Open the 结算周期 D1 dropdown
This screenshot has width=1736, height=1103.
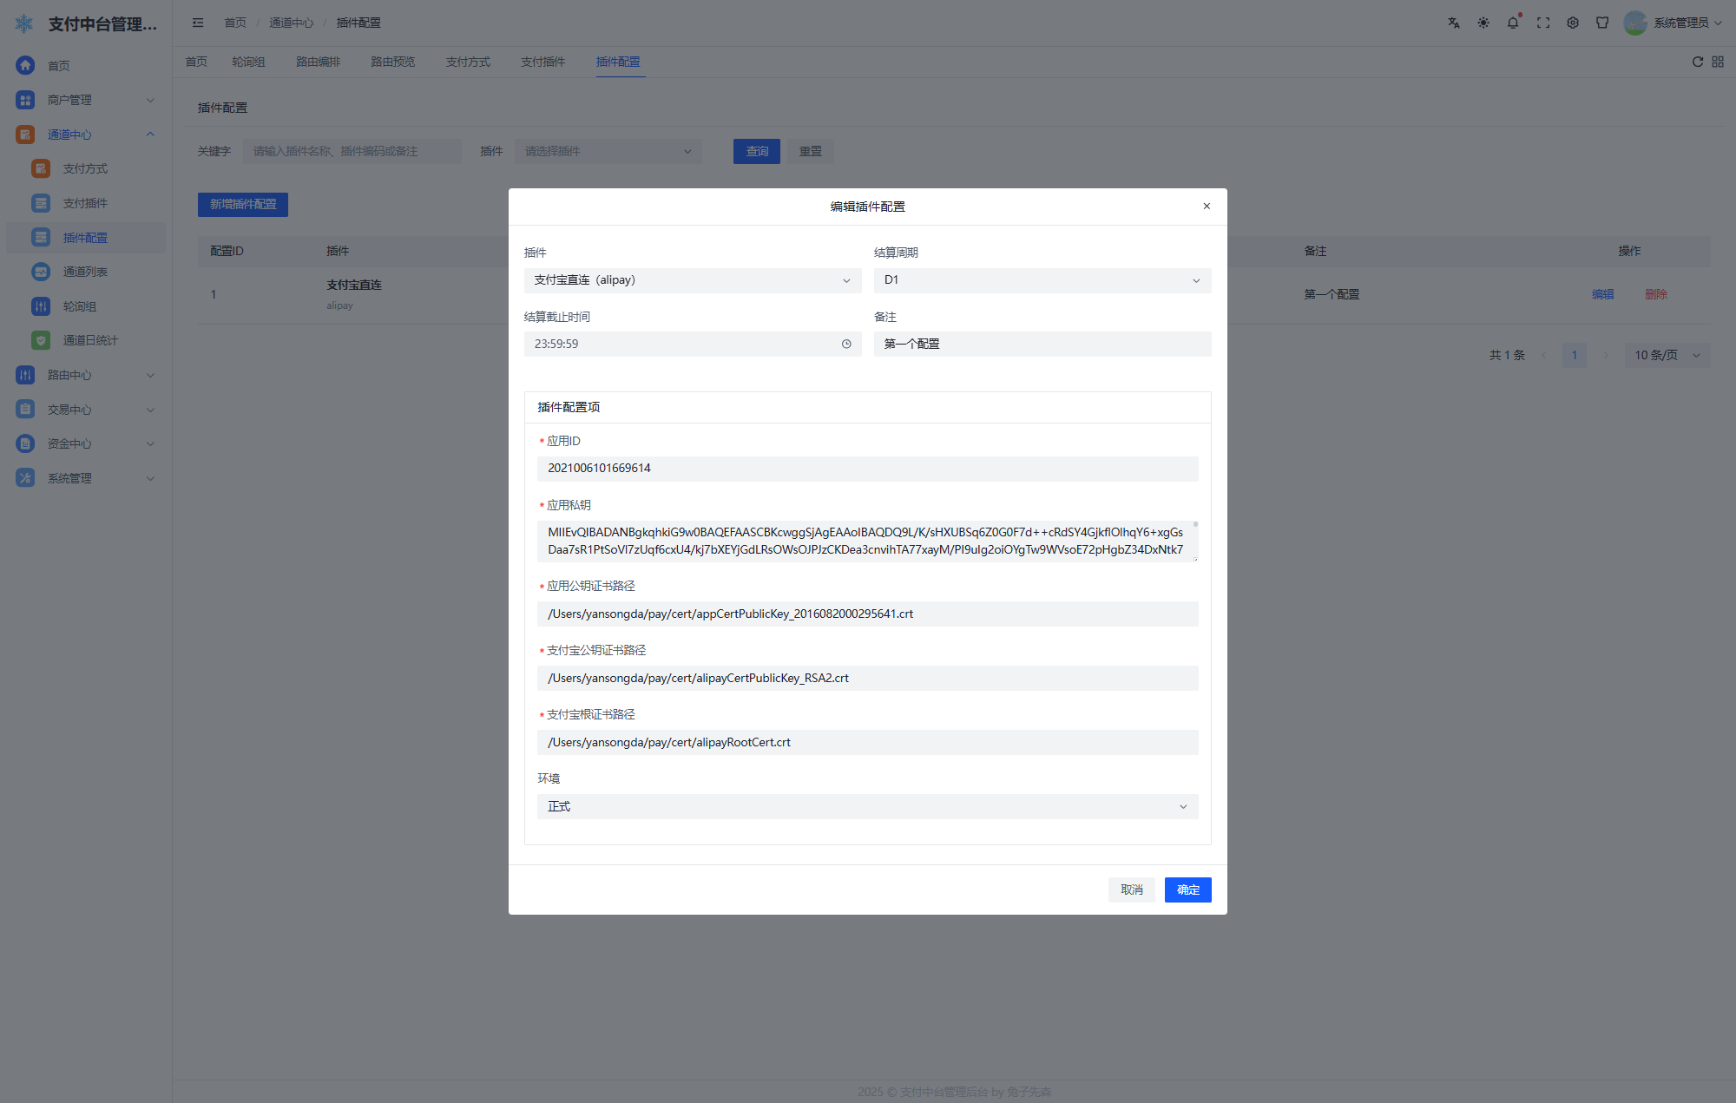tap(1042, 280)
